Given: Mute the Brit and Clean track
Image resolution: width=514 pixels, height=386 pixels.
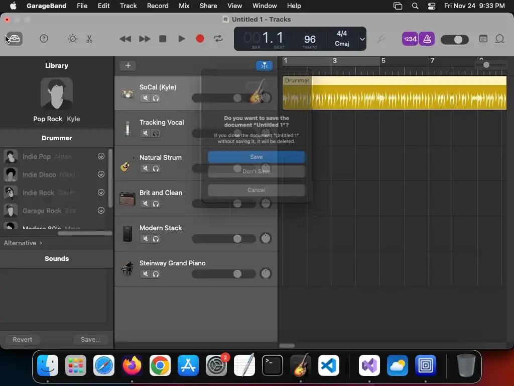Looking at the screenshot, I should [x=145, y=204].
